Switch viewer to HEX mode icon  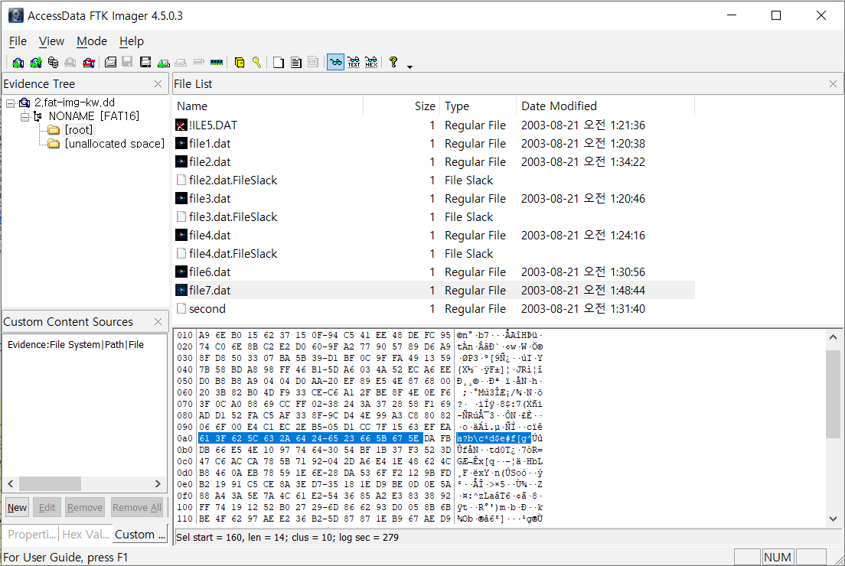[x=371, y=63]
